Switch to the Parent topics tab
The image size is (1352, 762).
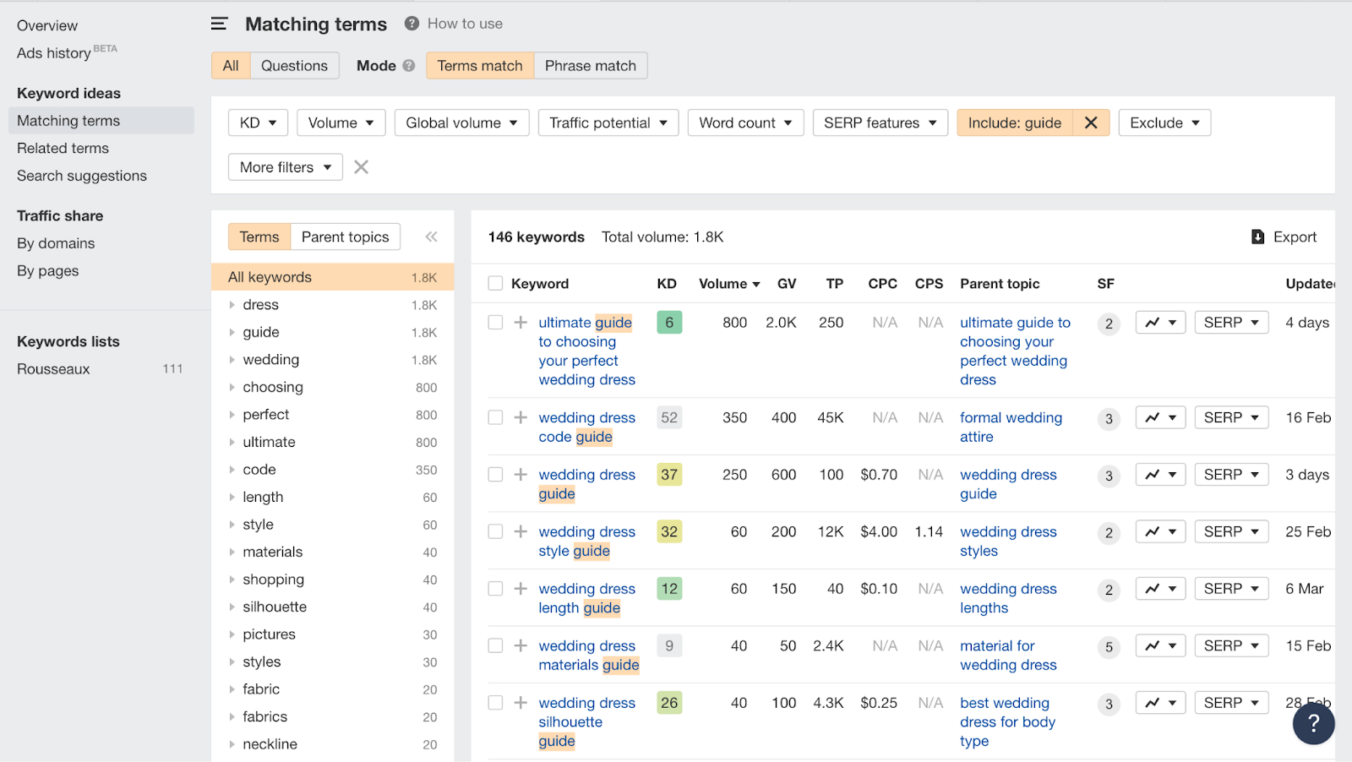pyautogui.click(x=345, y=237)
